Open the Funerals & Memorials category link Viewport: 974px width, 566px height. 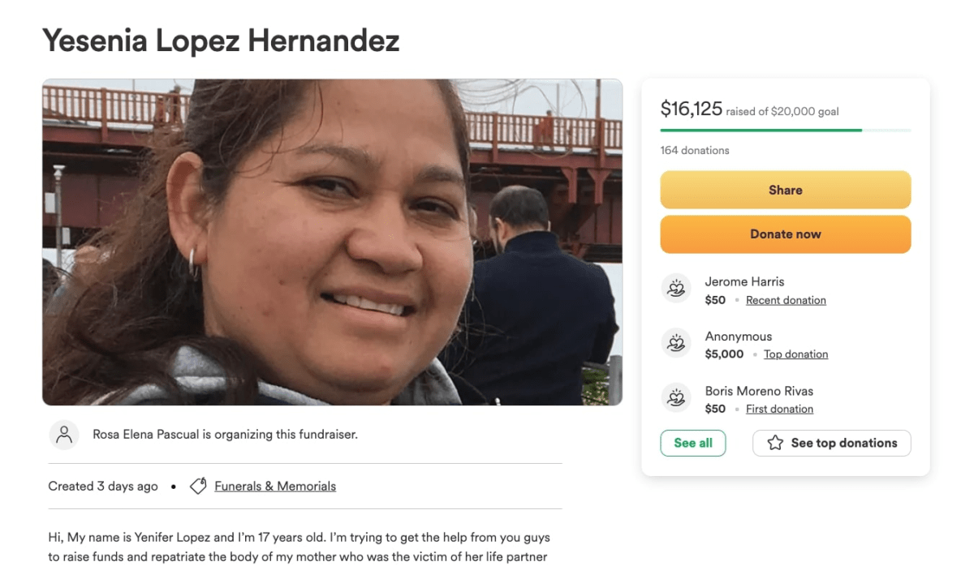(275, 487)
